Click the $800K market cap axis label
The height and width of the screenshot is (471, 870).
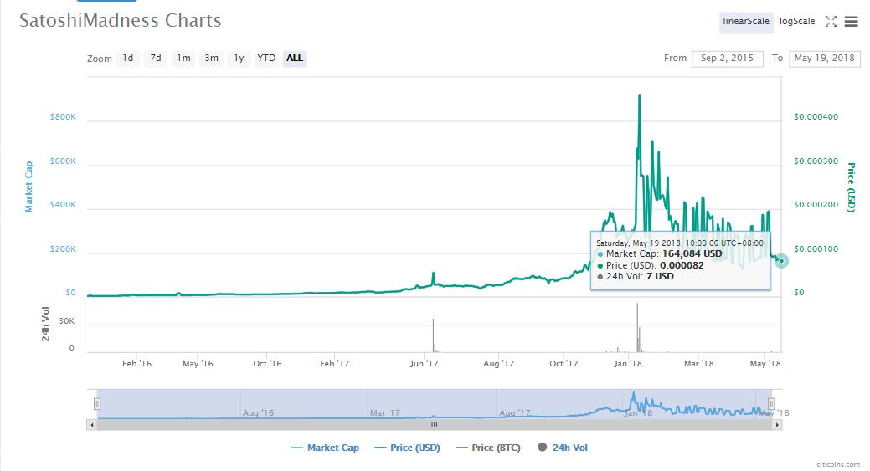tap(63, 117)
